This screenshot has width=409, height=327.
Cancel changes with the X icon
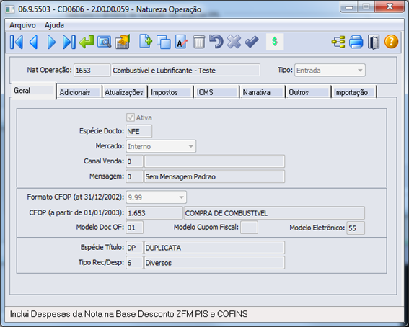tap(234, 42)
